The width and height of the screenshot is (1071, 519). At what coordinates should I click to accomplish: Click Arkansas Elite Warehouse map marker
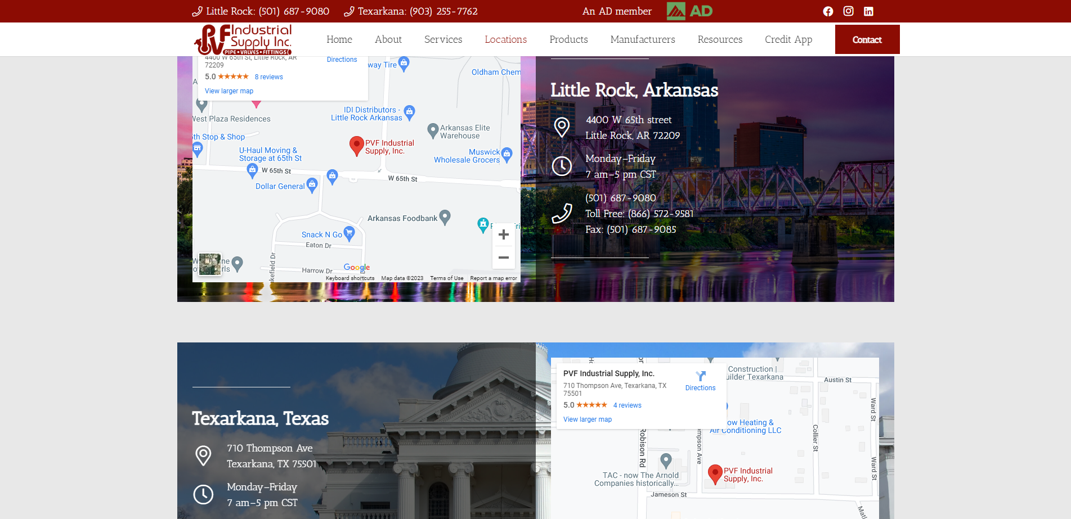coord(433,130)
